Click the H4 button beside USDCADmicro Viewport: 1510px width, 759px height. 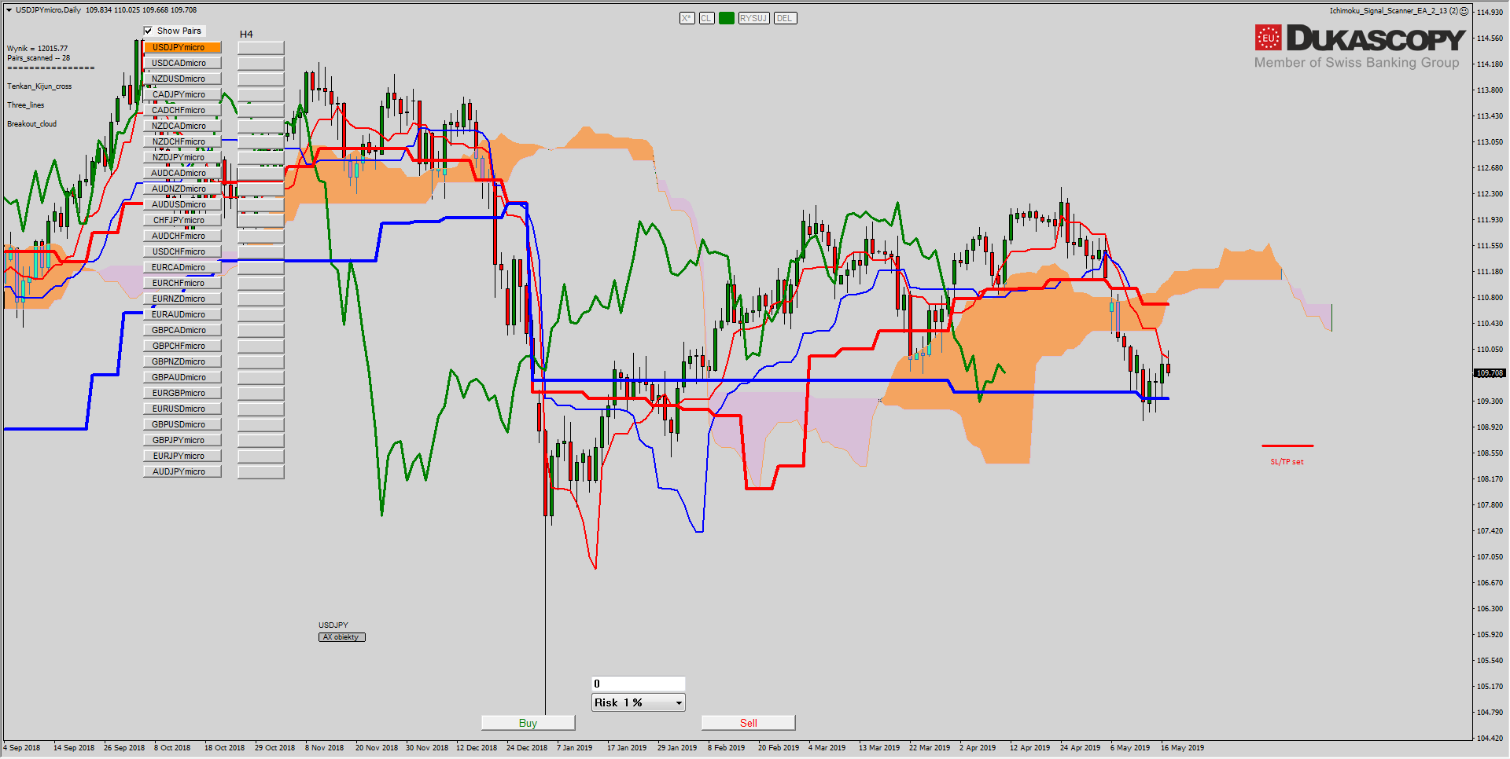(260, 63)
